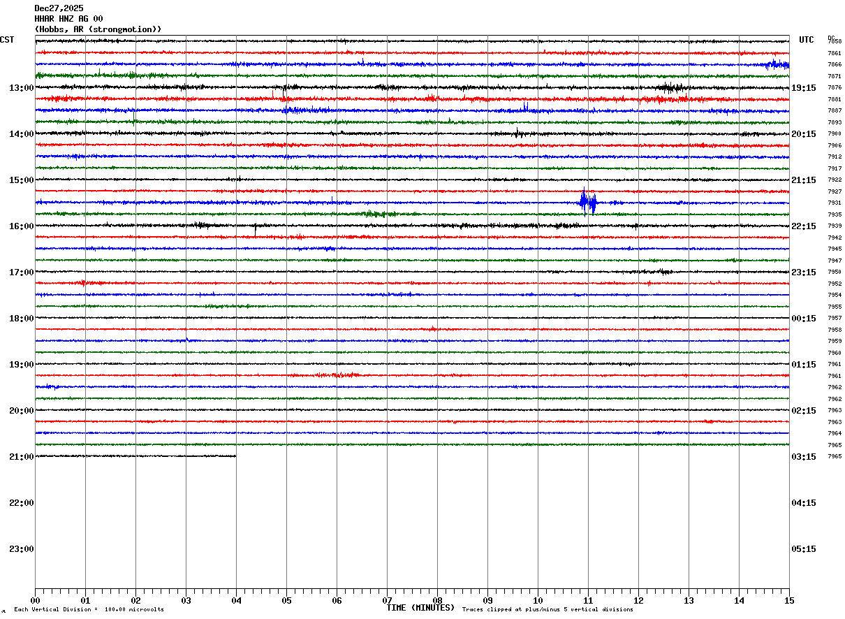This screenshot has height=619, width=845.
Task: Click the UTC timezone header
Action: [x=807, y=40]
